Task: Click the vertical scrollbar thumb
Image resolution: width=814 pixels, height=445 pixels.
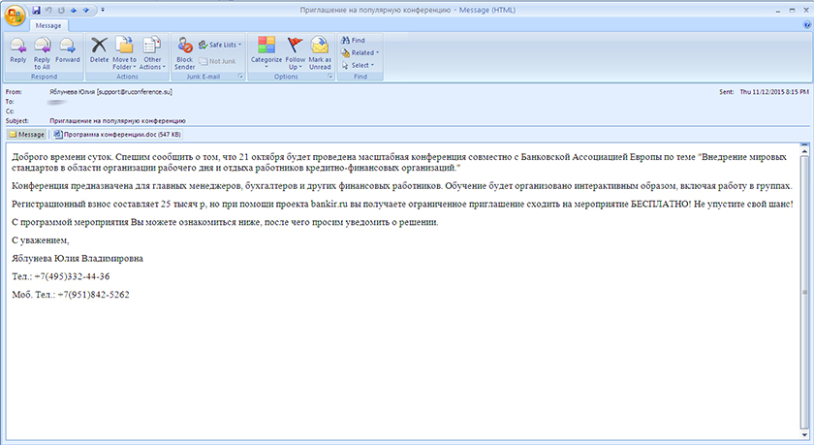Action: (804, 291)
